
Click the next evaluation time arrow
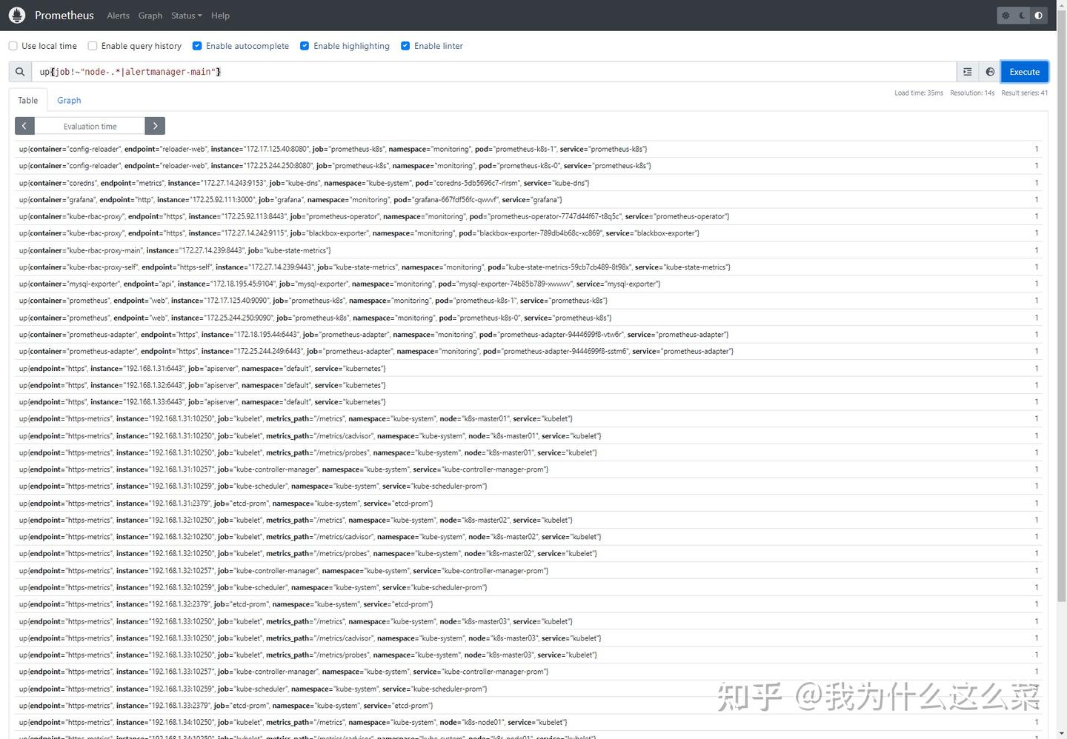(x=155, y=125)
